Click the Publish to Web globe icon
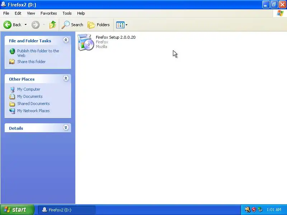Screen dimensions: 287x215 (12, 51)
